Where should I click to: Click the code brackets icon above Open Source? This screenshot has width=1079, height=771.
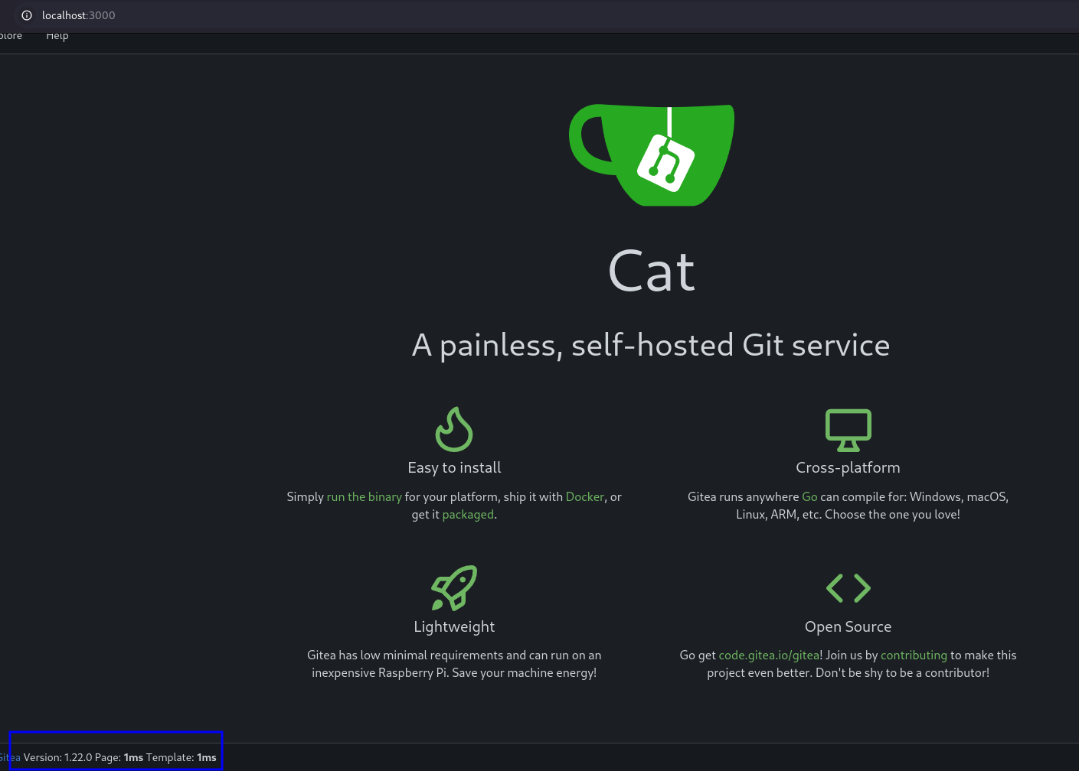[848, 588]
